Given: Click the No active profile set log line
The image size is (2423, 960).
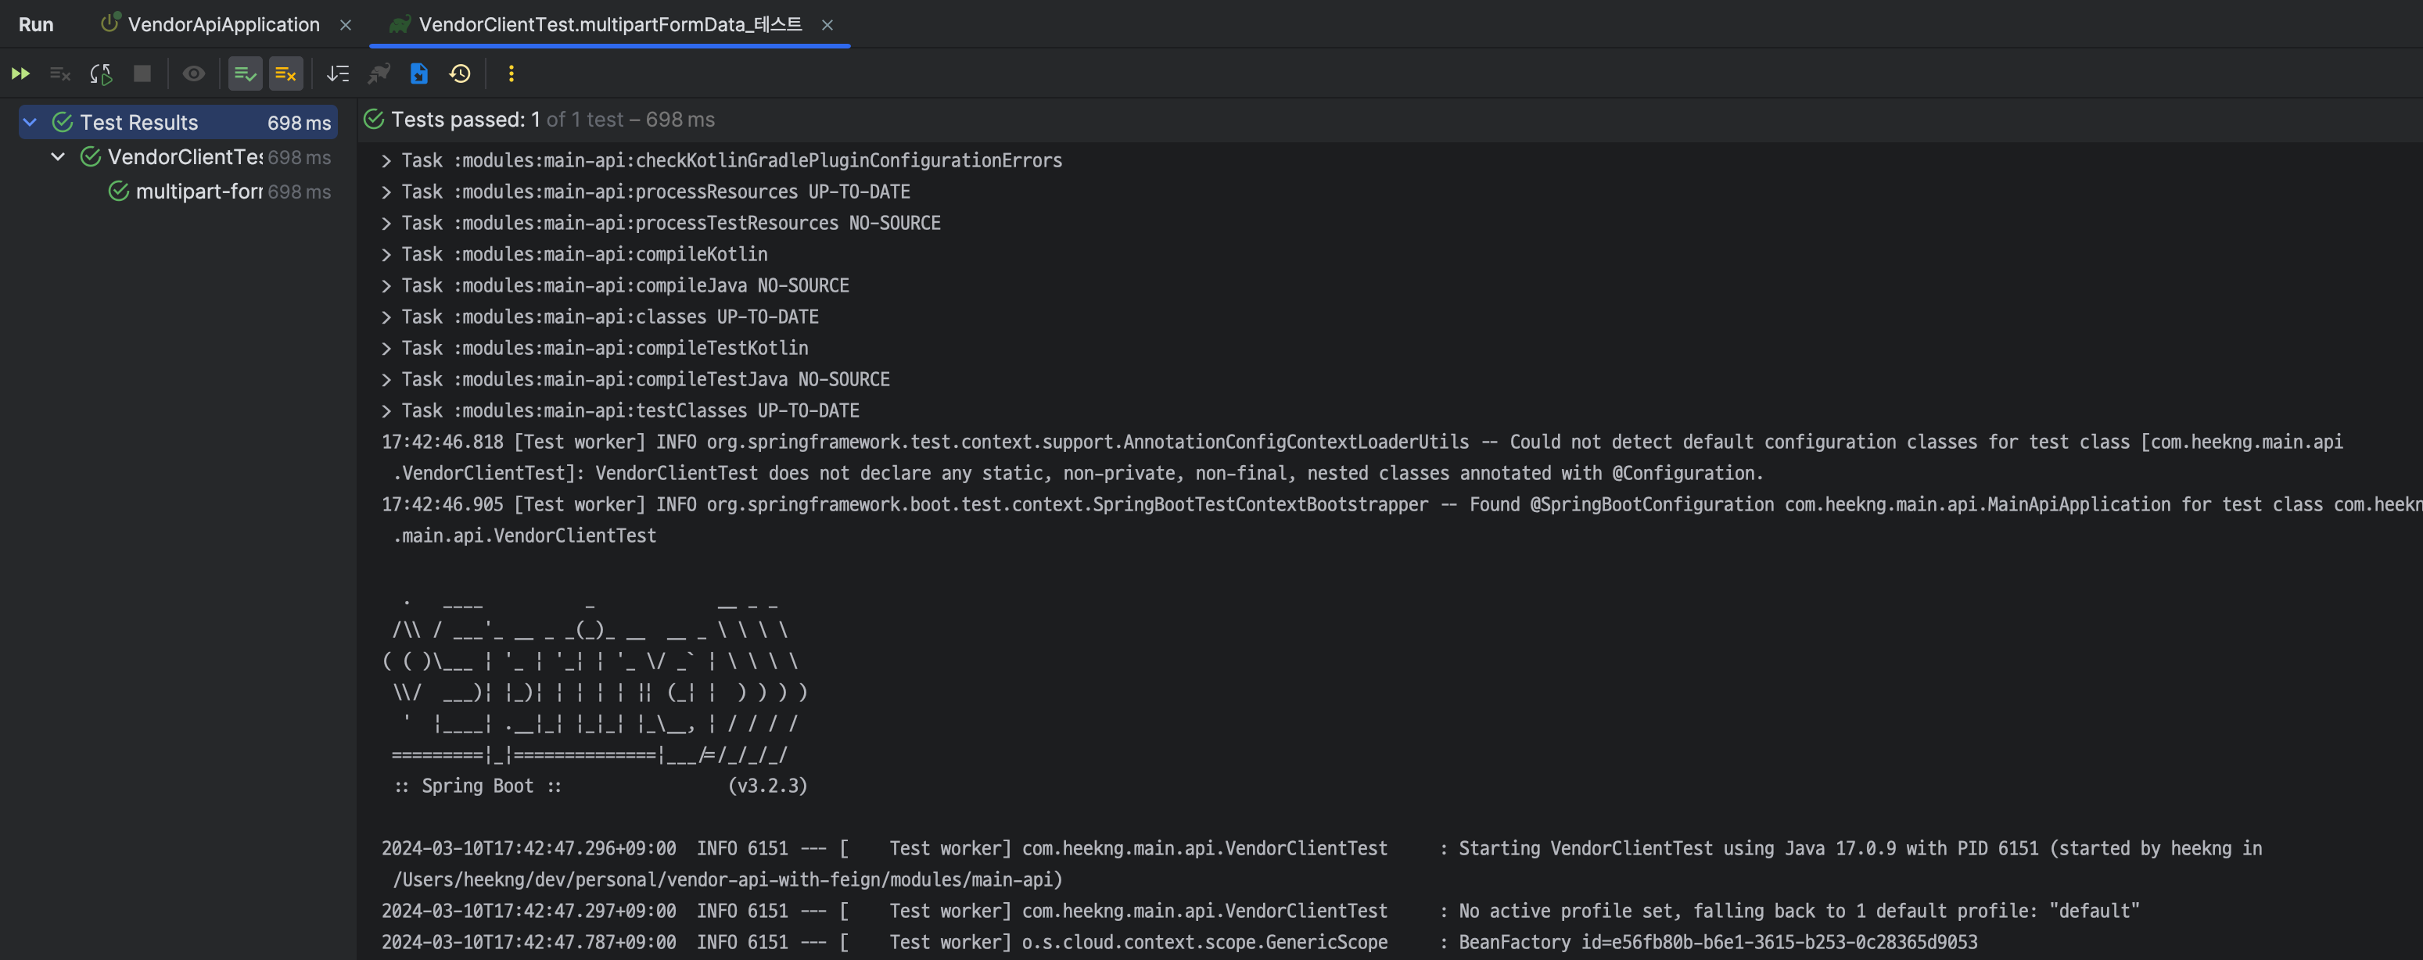Looking at the screenshot, I should click(x=1261, y=911).
